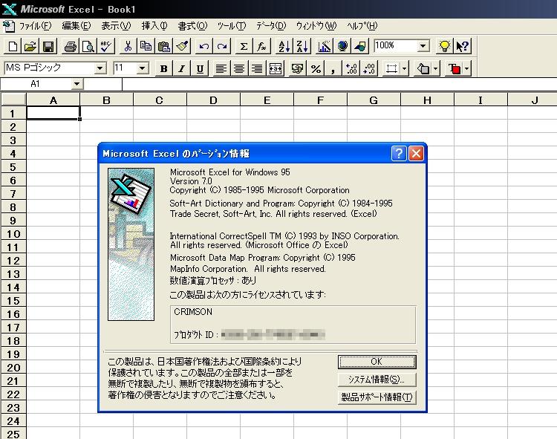Show the Drawing toolbar icon
Image resolution: width=557 pixels, height=439 pixels.
[x=360, y=47]
